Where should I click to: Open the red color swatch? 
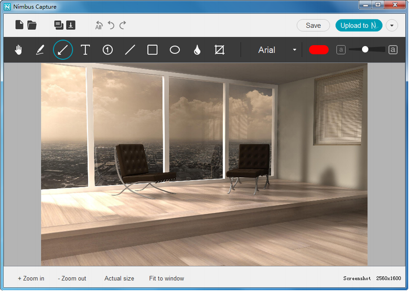(x=319, y=50)
